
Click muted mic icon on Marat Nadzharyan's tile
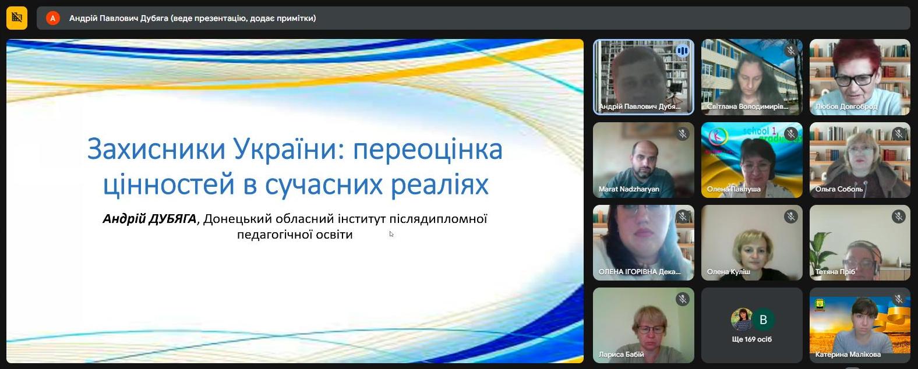pyautogui.click(x=682, y=134)
